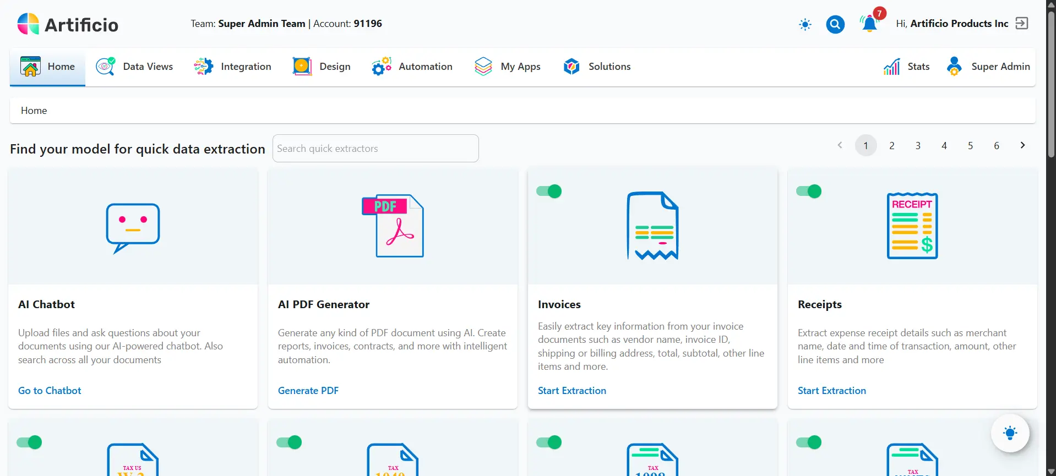Click the TAX US W-2 form icon
The height and width of the screenshot is (476, 1056).
coord(133,459)
